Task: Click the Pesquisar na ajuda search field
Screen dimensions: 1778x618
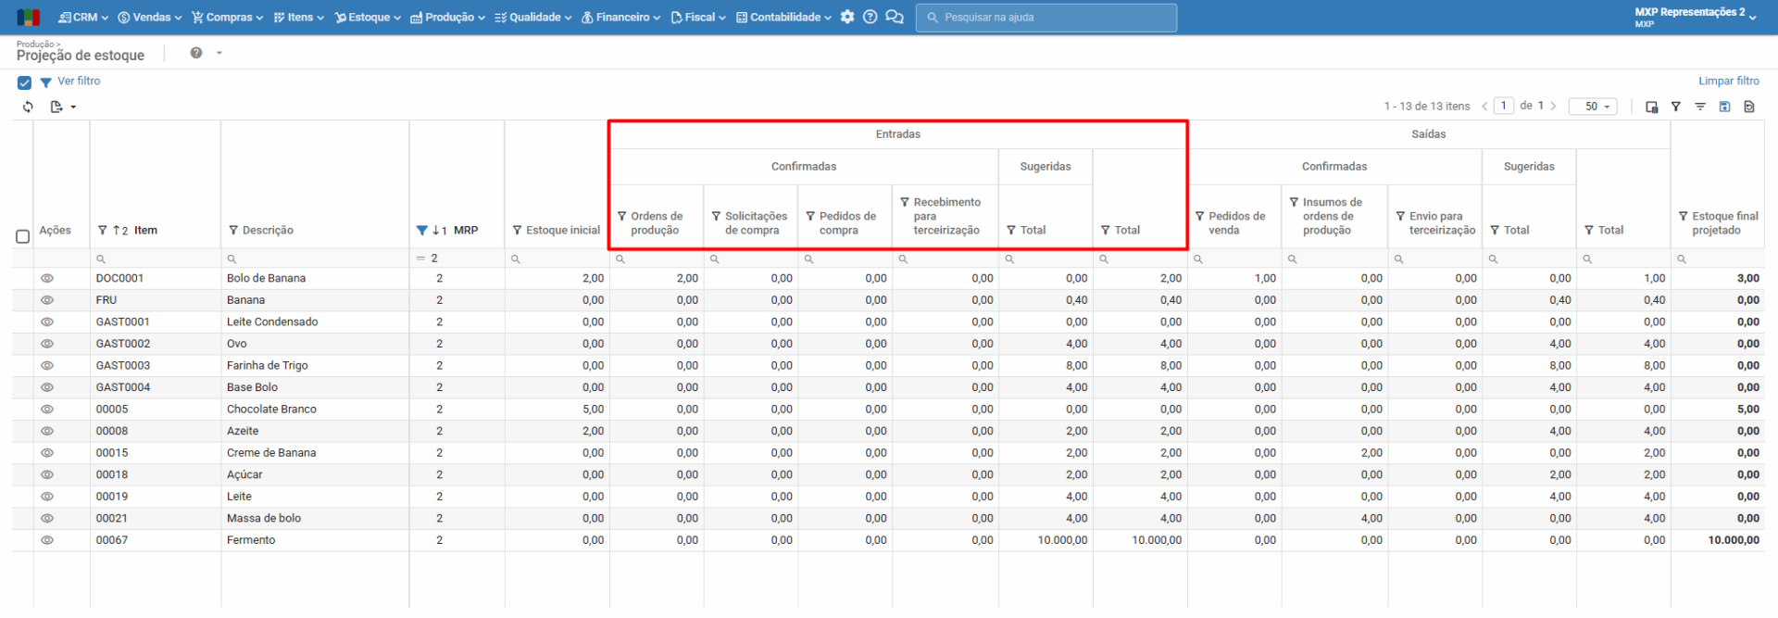Action: [x=1046, y=18]
